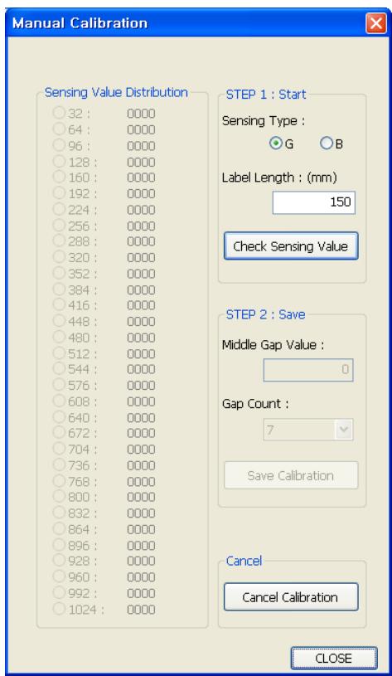392x676 pixels.
Task: Click the 'Middle Gap Value :' label
Action: 273,345
